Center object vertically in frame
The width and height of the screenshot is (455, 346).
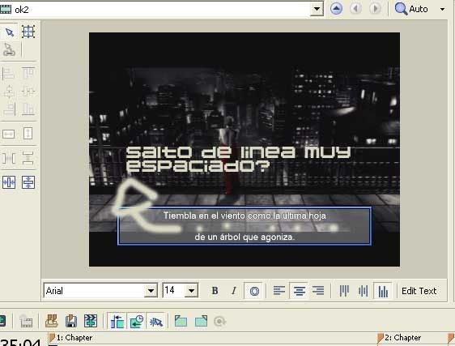pos(28,182)
